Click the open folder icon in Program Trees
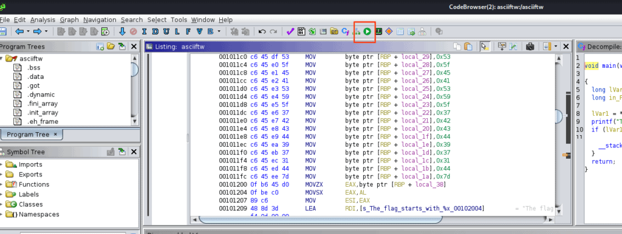Screen dimensions: 622x234 [111, 47]
